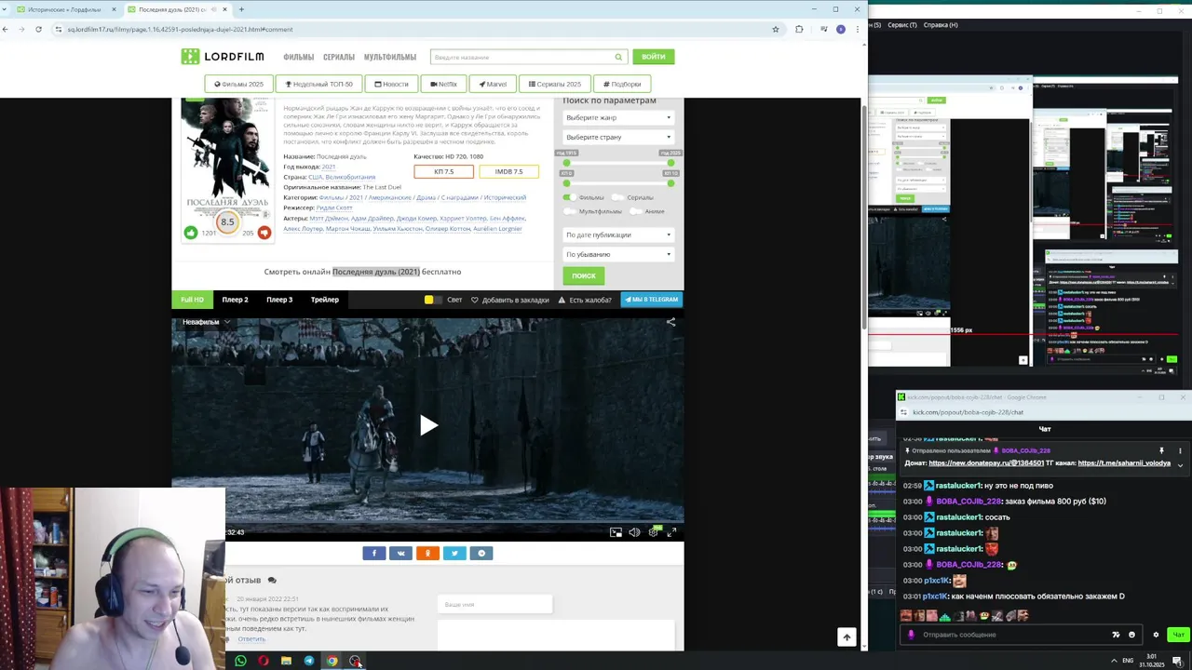Open Telegram from the taskbar
Screen dimensions: 1192x670
pos(309,661)
